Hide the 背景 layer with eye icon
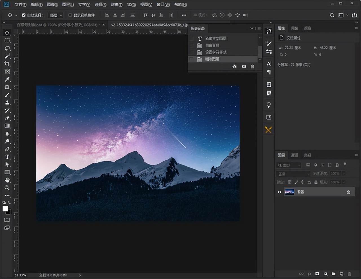361x279 pixels. (x=279, y=192)
